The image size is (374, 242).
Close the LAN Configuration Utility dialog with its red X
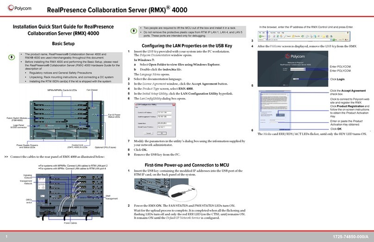click(x=174, y=105)
